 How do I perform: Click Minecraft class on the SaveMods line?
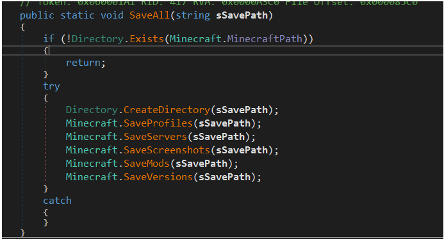click(x=92, y=164)
